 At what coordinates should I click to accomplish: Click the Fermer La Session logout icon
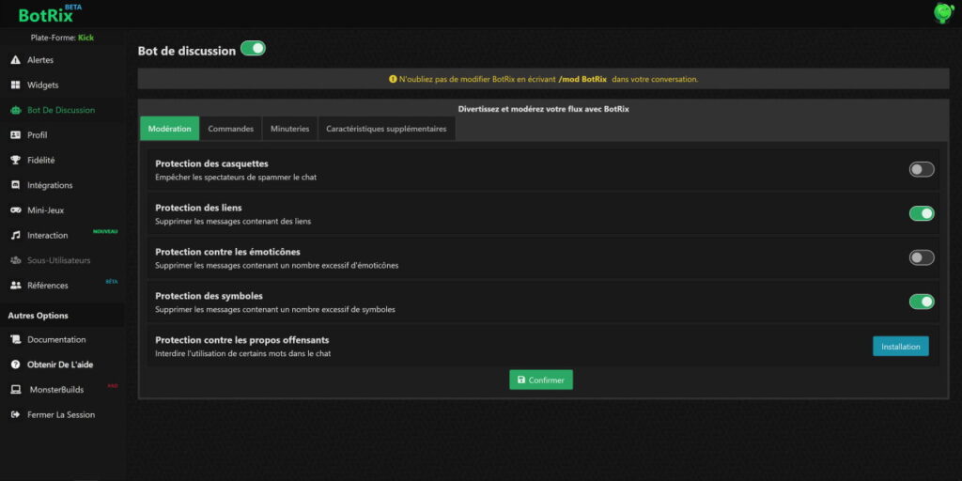16,414
